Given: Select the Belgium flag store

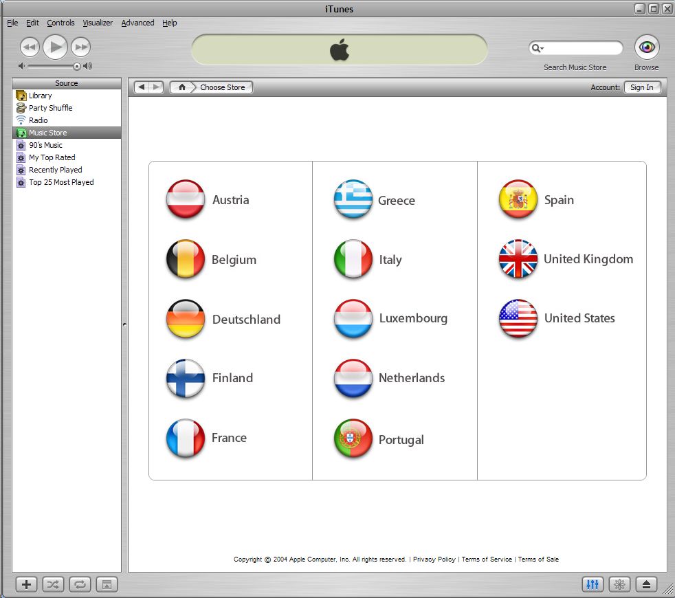Looking at the screenshot, I should pos(186,258).
